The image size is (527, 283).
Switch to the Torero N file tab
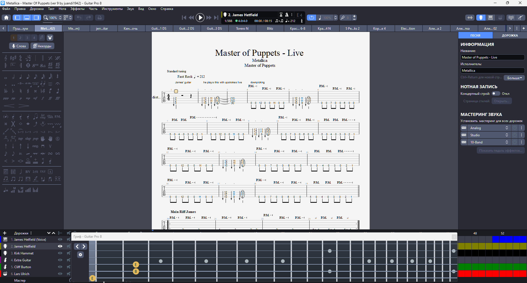[x=242, y=28]
